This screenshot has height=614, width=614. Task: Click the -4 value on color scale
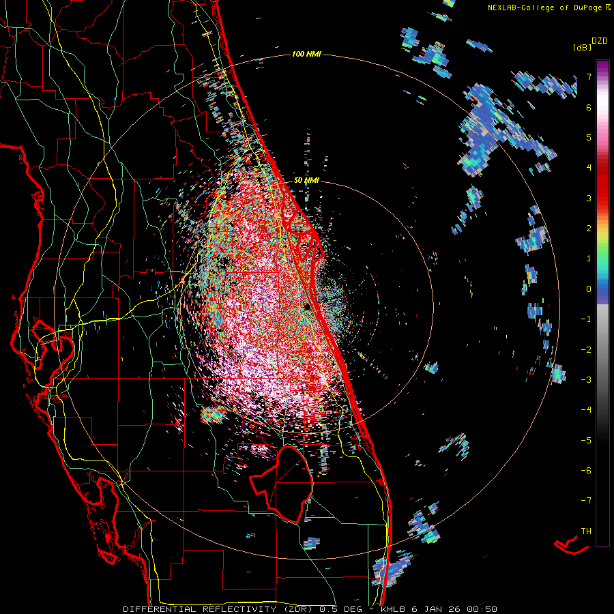[586, 410]
